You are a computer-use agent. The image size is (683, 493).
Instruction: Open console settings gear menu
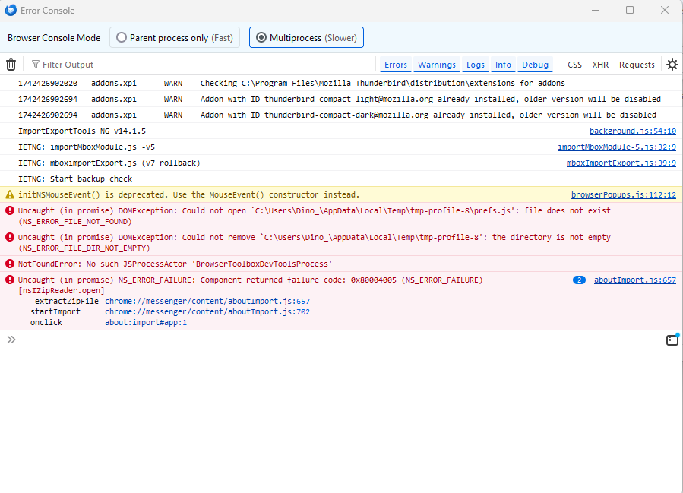pyautogui.click(x=672, y=65)
